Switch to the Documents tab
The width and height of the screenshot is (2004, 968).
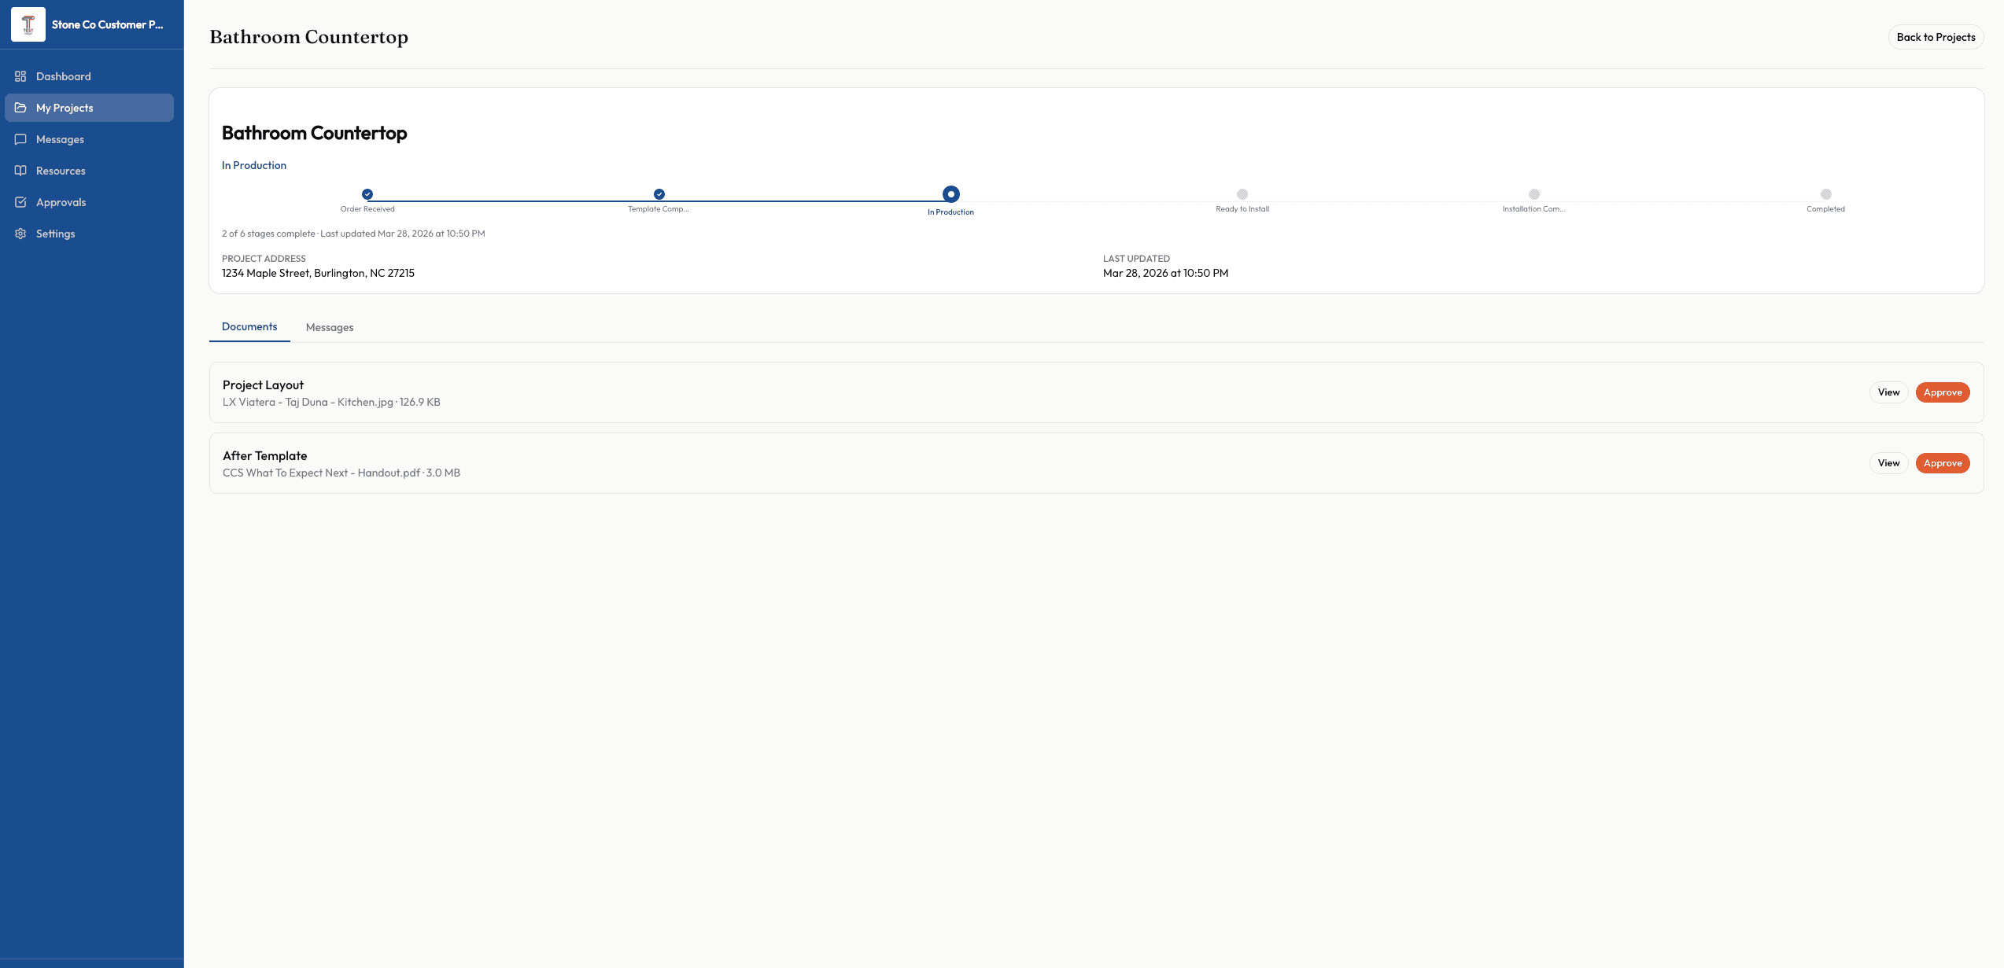tap(249, 326)
